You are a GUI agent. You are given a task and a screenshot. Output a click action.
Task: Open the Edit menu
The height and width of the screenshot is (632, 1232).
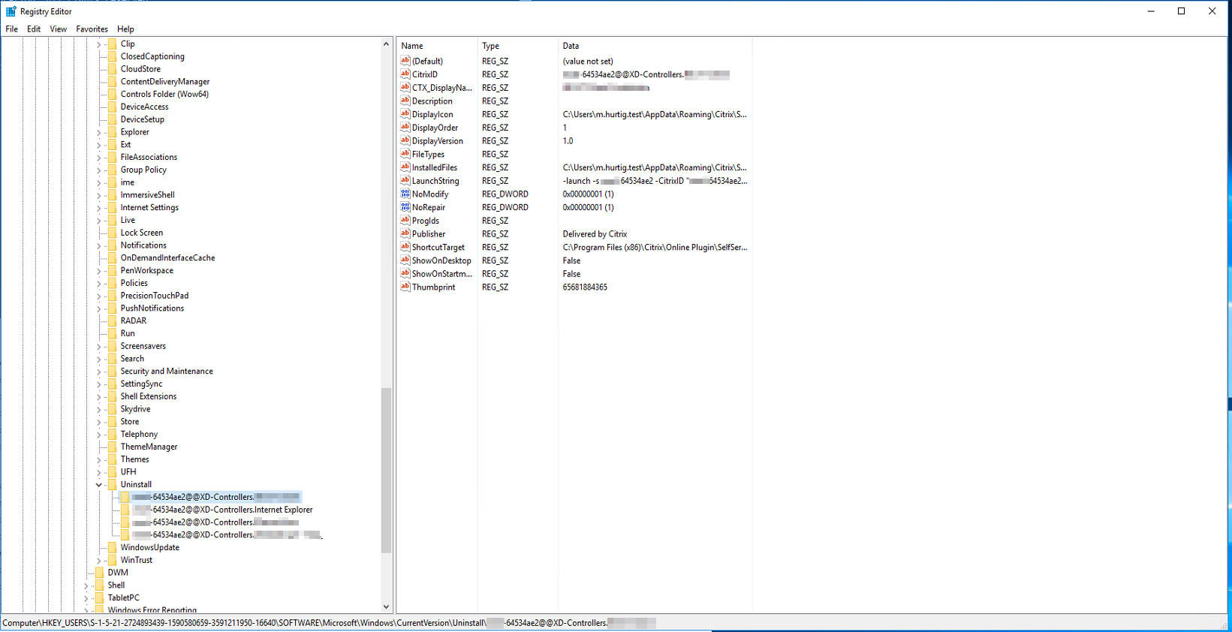click(34, 29)
